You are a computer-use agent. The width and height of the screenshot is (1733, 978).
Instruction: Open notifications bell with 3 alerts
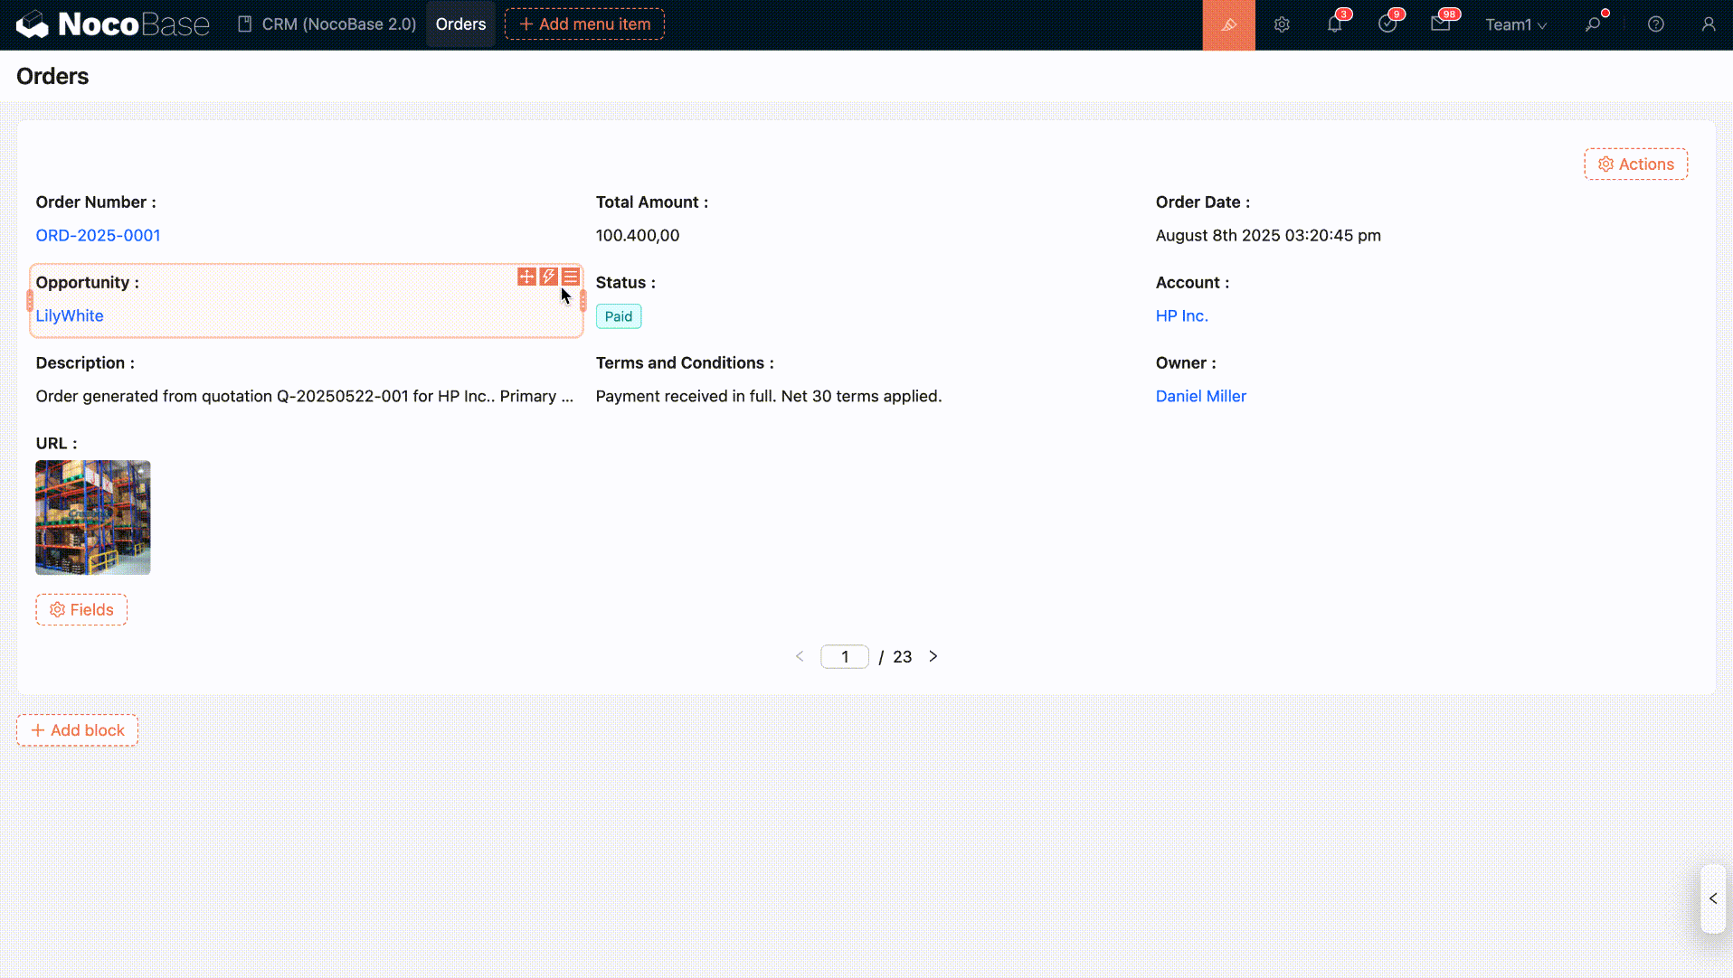[1334, 24]
